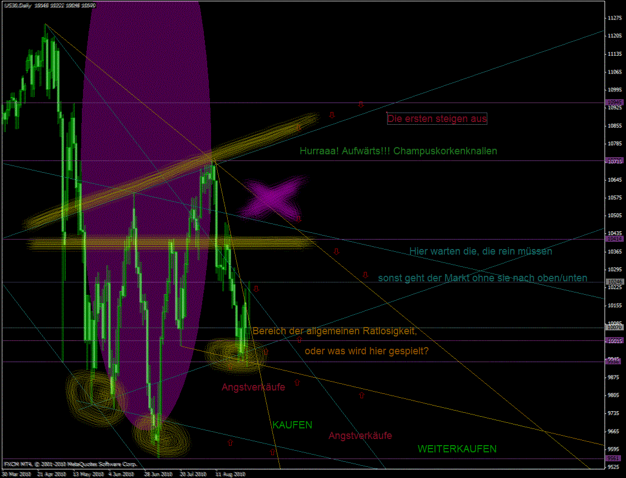Click the 9525 price axis label
The width and height of the screenshot is (626, 478).
pos(615,467)
